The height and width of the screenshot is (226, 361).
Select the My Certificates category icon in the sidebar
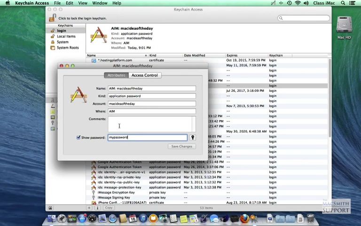[x=53, y=117]
